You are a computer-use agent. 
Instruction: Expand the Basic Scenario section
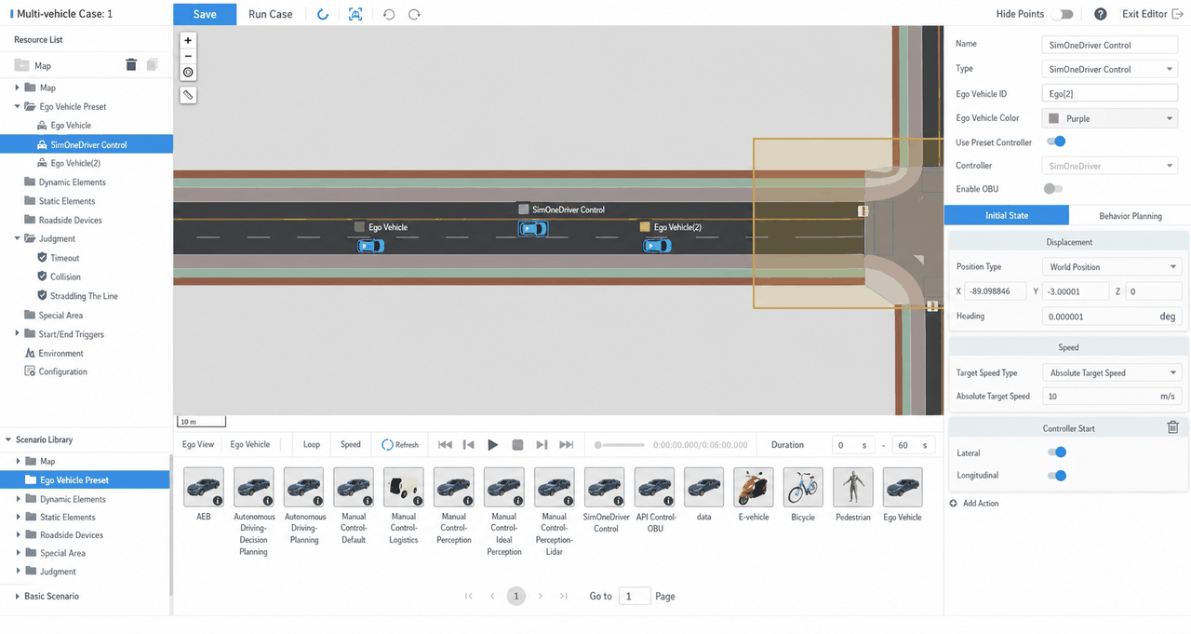(x=18, y=596)
